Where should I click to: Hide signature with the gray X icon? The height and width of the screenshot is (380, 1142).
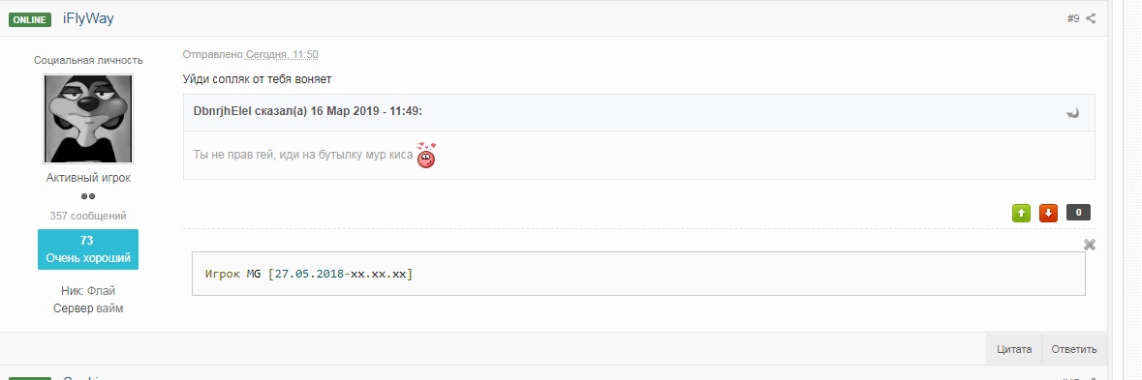coord(1090,245)
